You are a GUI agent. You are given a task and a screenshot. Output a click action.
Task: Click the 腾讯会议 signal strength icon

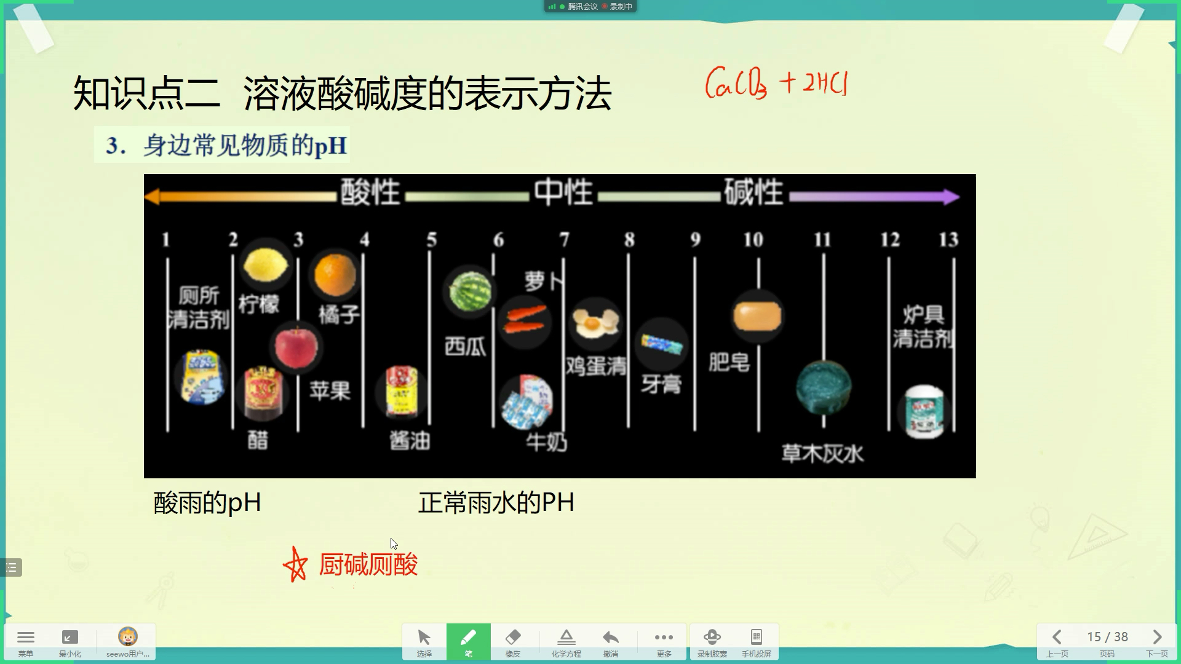point(552,7)
